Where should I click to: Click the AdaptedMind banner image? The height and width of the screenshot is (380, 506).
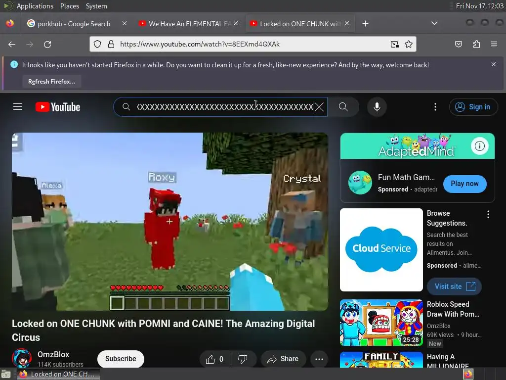[x=417, y=146]
